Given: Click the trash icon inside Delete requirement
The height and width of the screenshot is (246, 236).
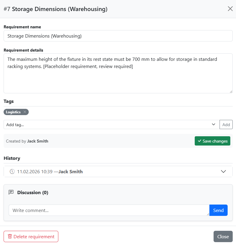Looking at the screenshot, I should 10,236.
